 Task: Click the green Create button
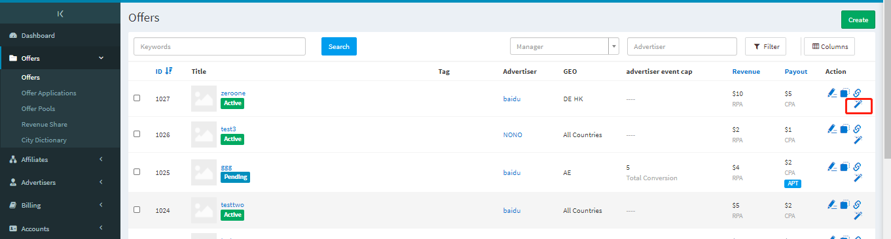[858, 20]
